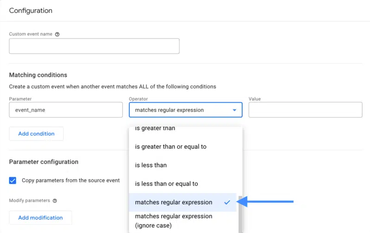The width and height of the screenshot is (370, 233).
Task: Click the Operator dropdown caret arrow
Action: click(x=234, y=110)
